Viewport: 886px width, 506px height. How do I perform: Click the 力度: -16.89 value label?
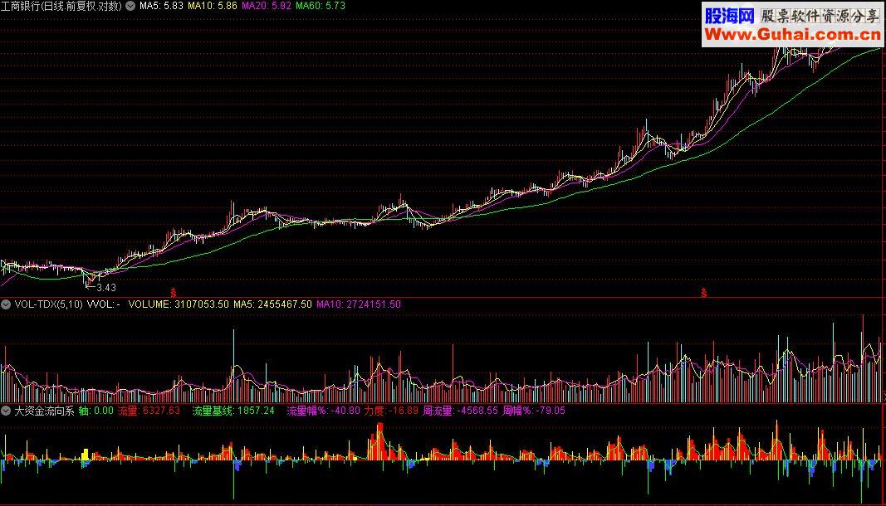coord(391,411)
